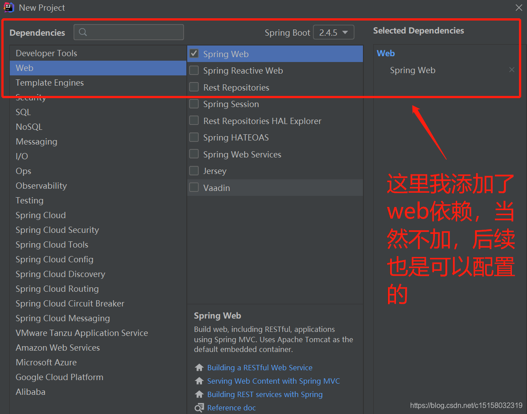Click home icon beside Building REST services guide
527x414 pixels.
tap(199, 394)
